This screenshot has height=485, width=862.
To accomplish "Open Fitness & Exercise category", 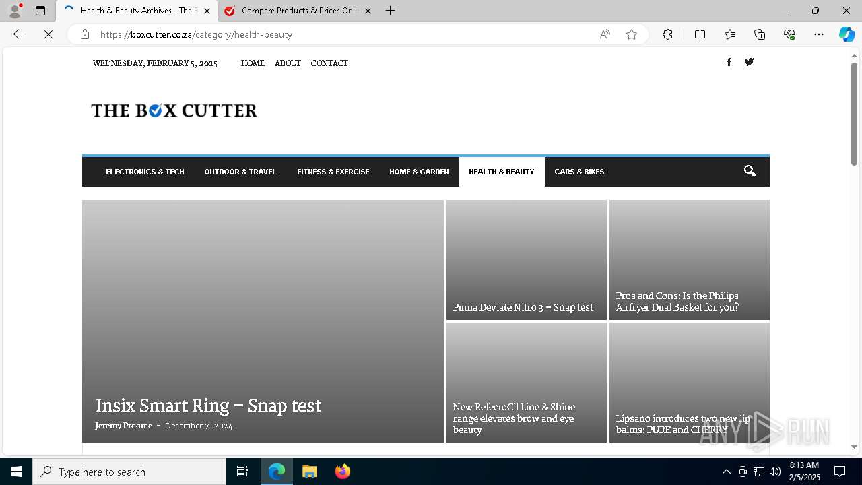I will [x=333, y=172].
